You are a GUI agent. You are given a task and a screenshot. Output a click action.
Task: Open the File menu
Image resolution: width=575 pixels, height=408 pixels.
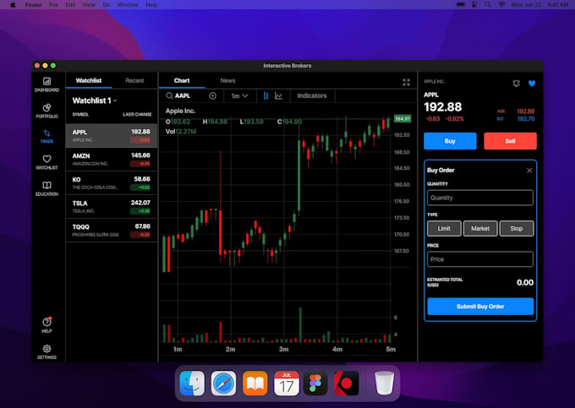[x=53, y=5]
